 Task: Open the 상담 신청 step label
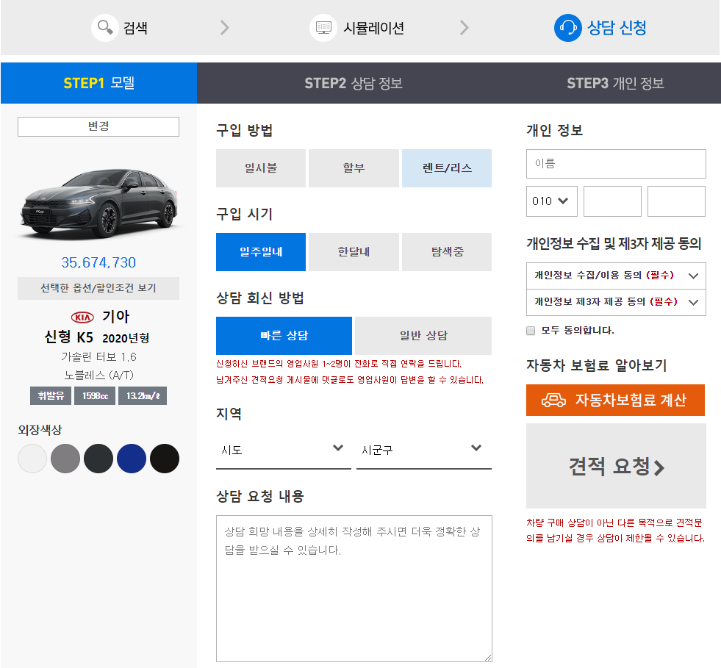tap(617, 28)
